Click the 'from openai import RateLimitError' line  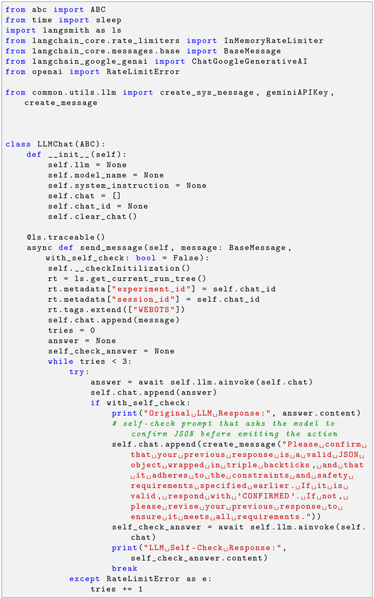[x=92, y=71]
